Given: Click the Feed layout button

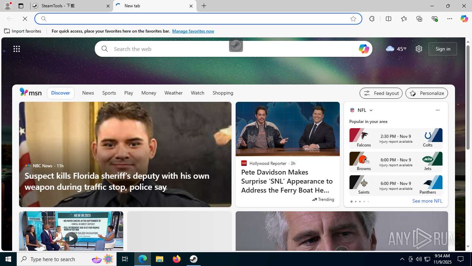Looking at the screenshot, I should pyautogui.click(x=381, y=93).
